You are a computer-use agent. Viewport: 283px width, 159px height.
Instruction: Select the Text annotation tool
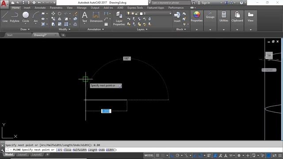click(x=84, y=17)
